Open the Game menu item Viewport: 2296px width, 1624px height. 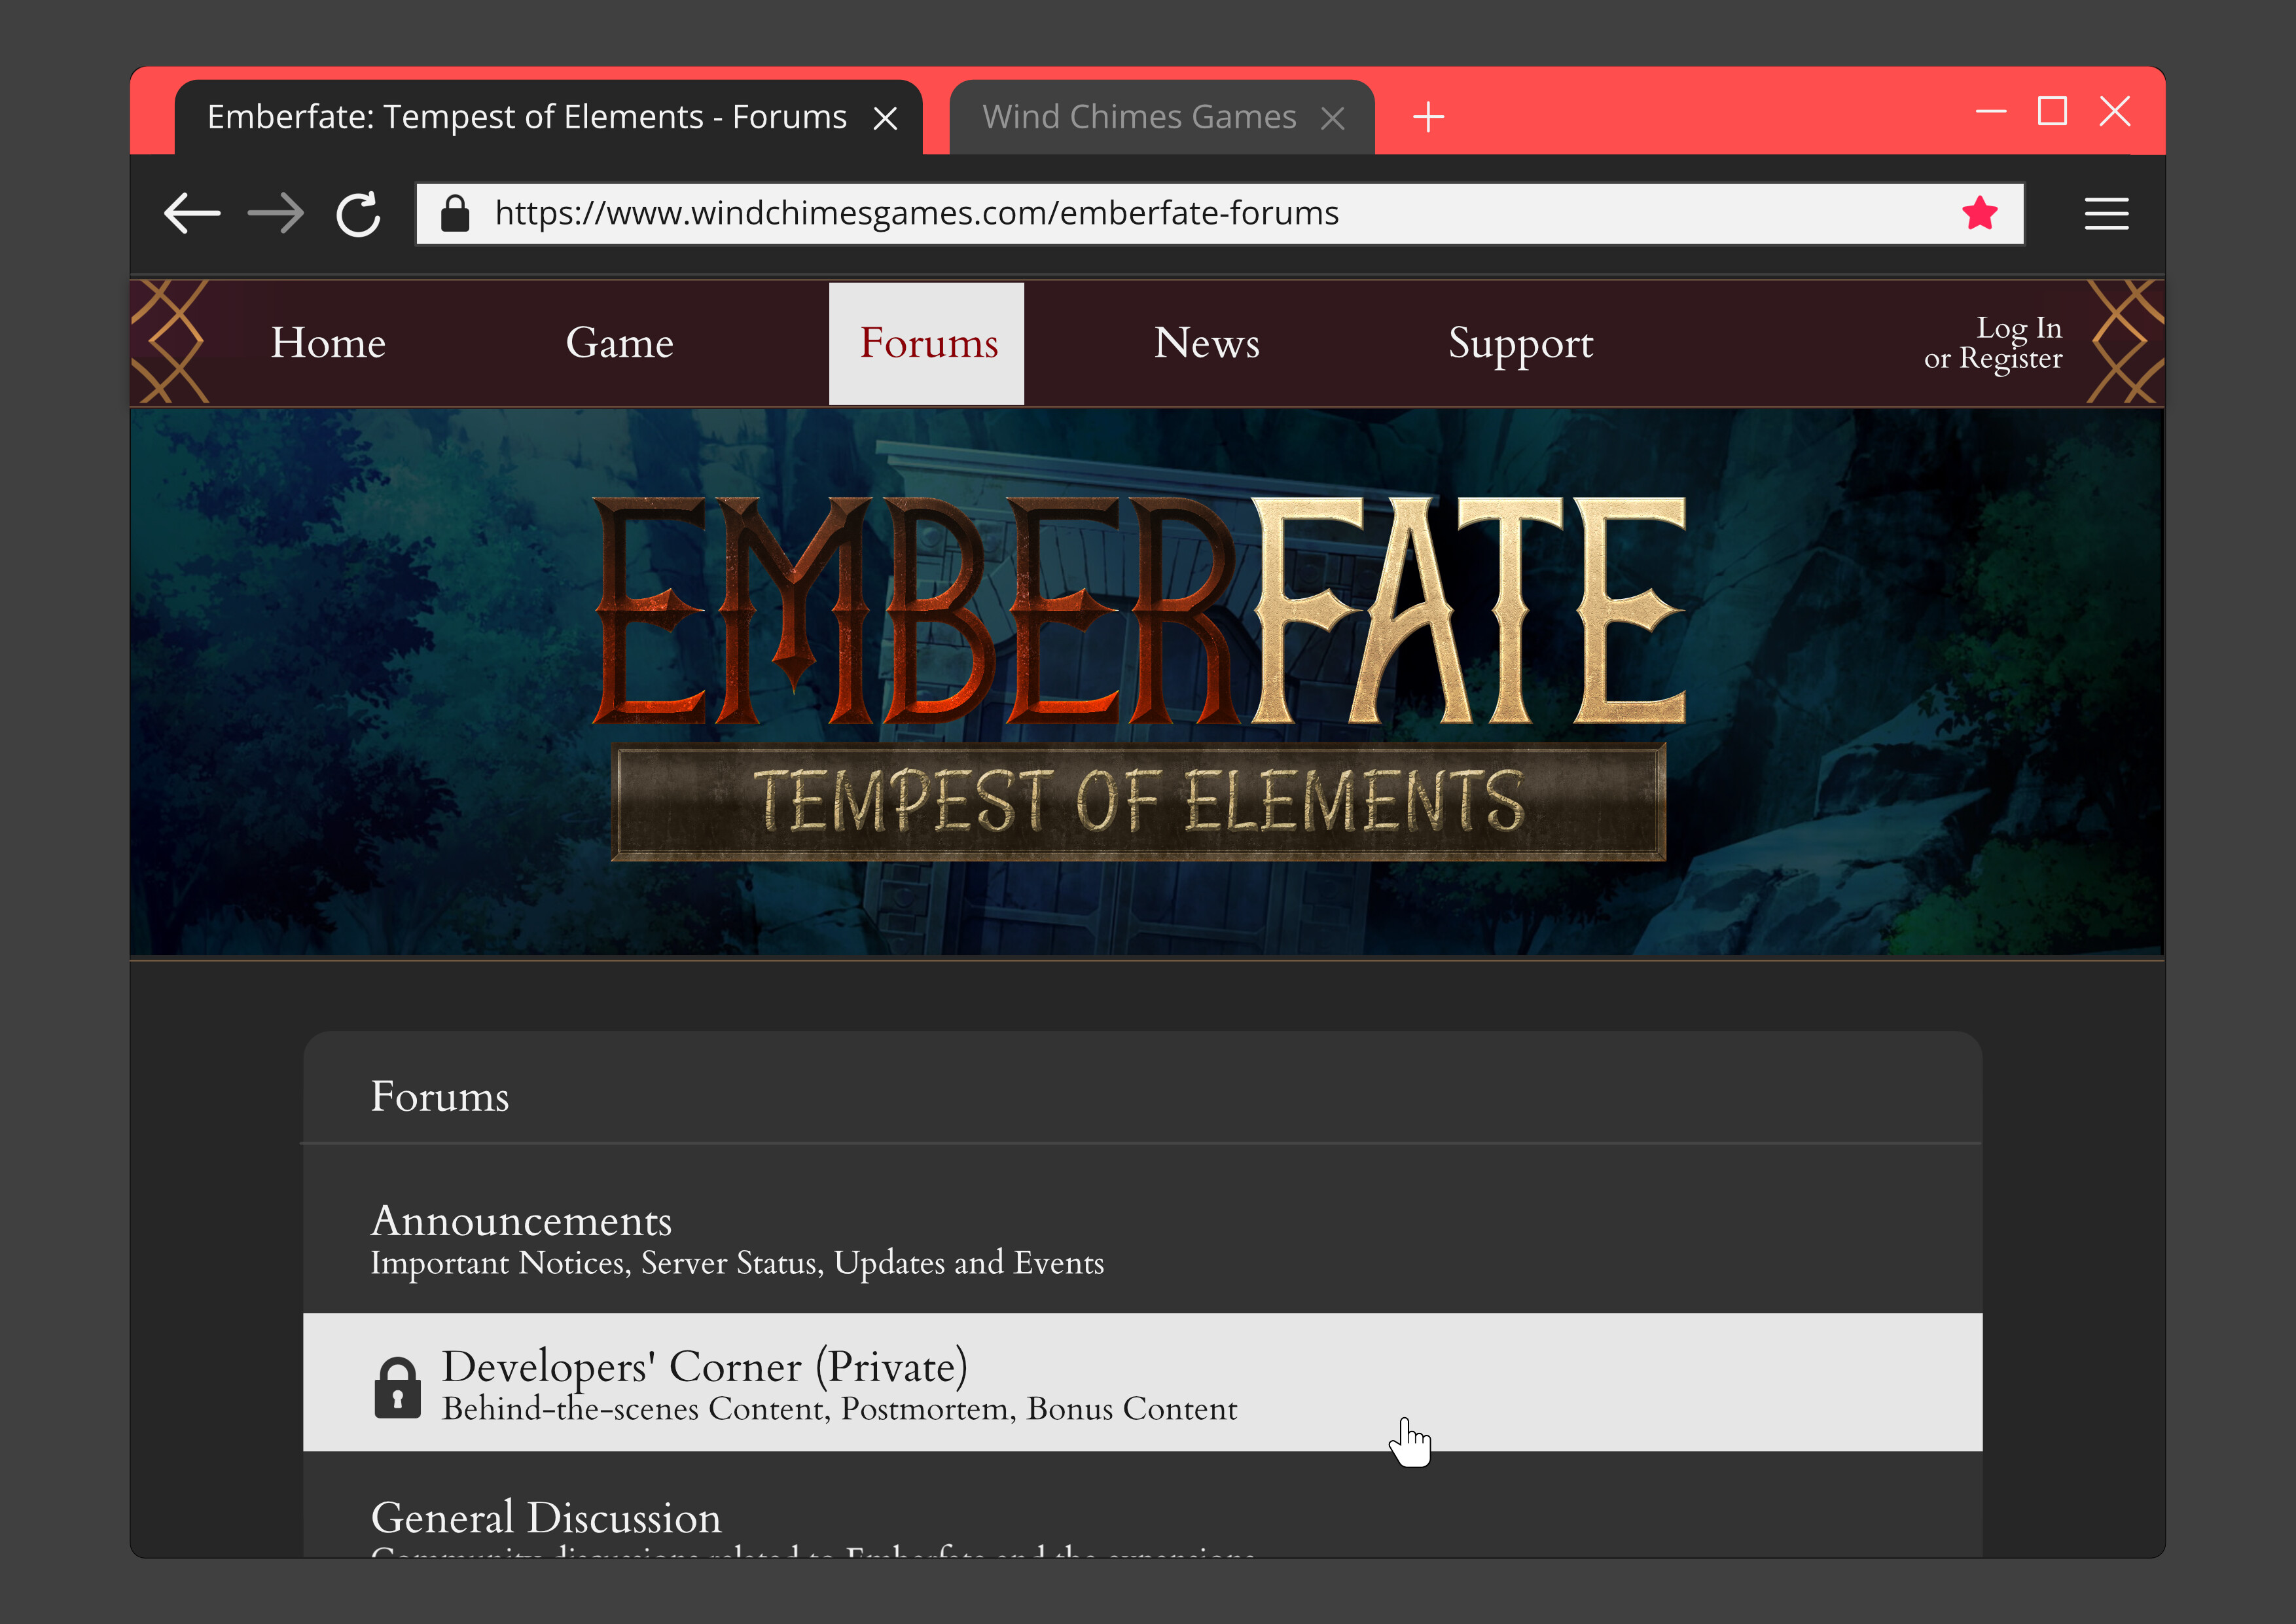[620, 343]
